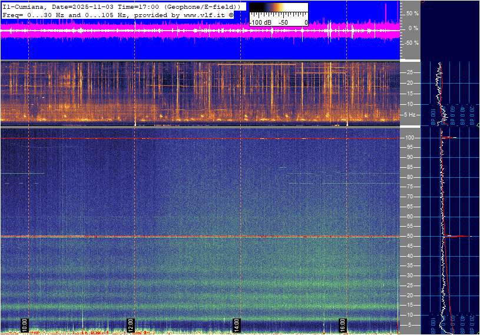Click the 0 % amplitude axis label
This screenshot has width=480, height=335.
pyautogui.click(x=413, y=28)
